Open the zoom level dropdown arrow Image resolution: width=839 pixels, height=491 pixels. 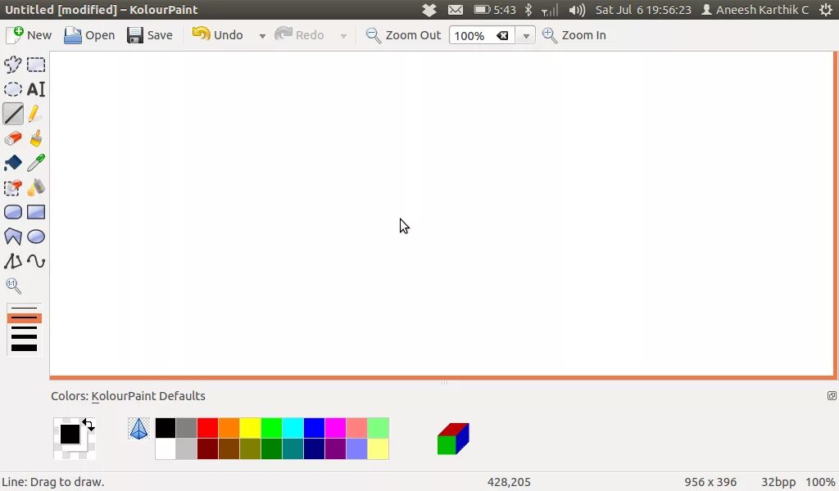coord(526,36)
